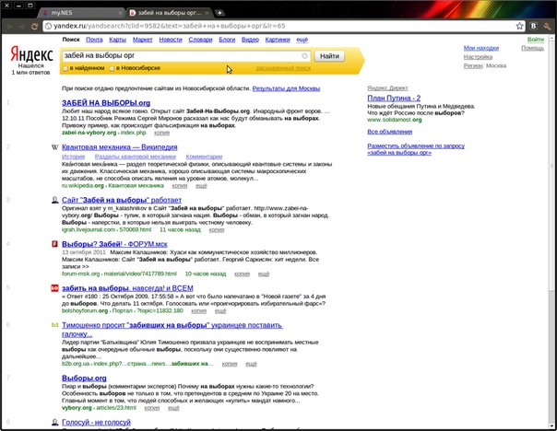Open the Видео service link

[x=250, y=40]
